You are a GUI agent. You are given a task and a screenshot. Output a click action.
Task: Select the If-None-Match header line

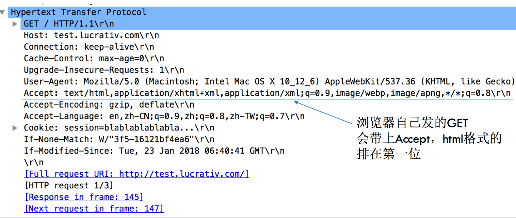tap(119, 140)
